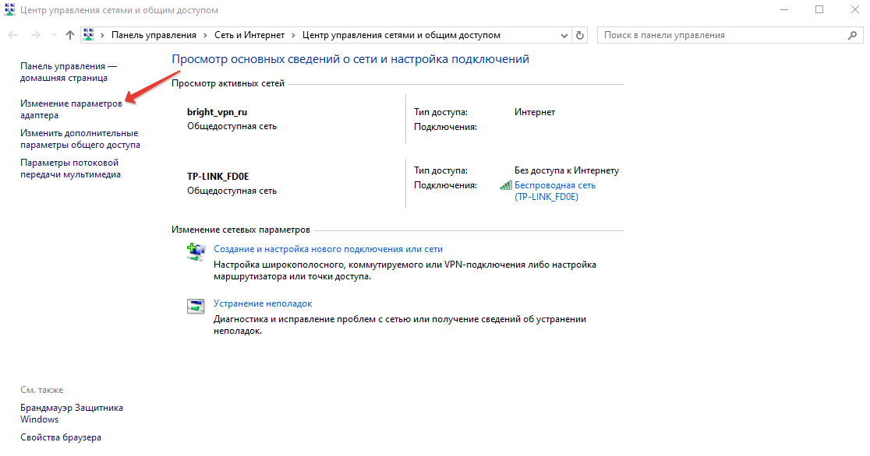Click the magnifier icon in the search box
The image size is (870, 456).
tap(853, 35)
